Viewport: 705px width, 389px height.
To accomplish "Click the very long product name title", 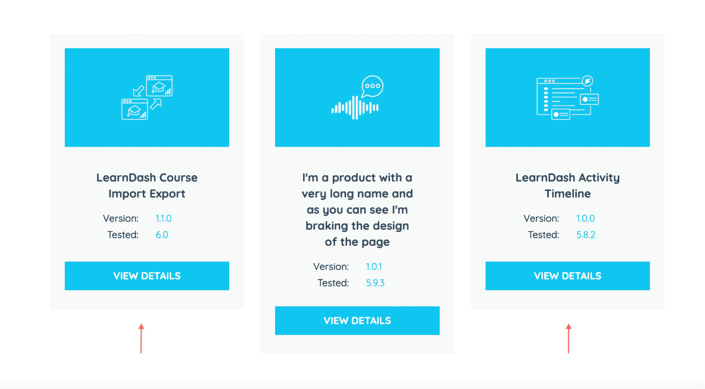I will point(357,209).
